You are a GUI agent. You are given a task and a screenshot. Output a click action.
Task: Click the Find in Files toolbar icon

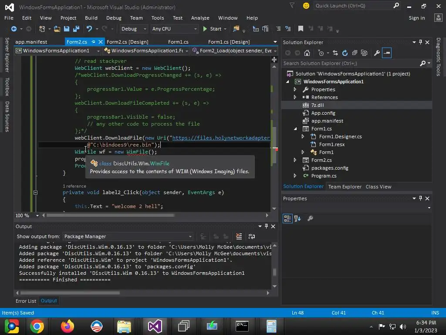(x=236, y=29)
